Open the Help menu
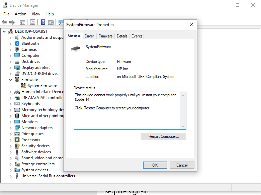 [x=50, y=14]
